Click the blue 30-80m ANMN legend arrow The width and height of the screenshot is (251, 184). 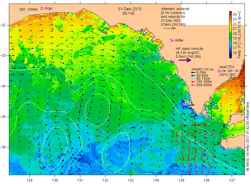193,76
